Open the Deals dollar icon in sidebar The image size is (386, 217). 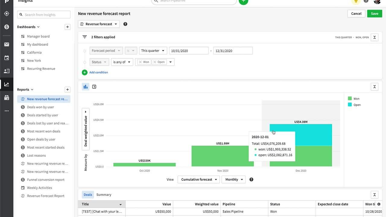(7, 27)
